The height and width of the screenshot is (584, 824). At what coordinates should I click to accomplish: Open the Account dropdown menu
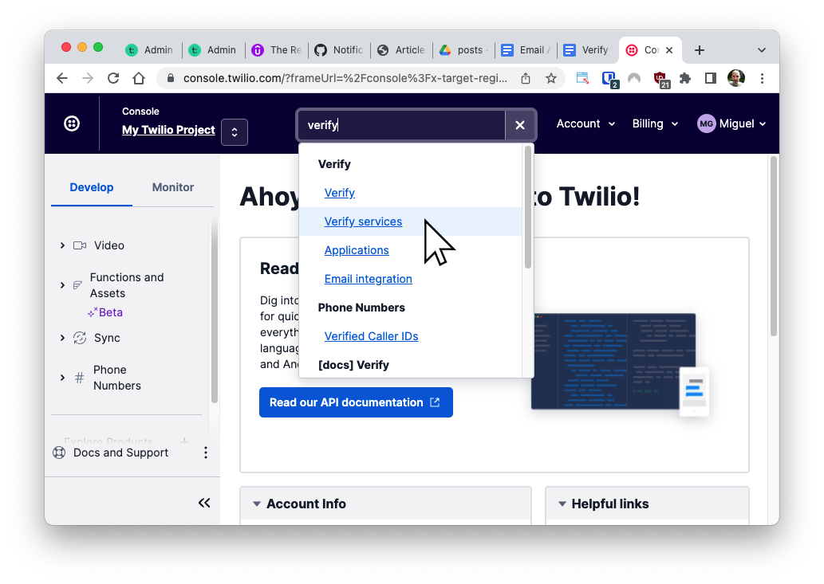[585, 123]
